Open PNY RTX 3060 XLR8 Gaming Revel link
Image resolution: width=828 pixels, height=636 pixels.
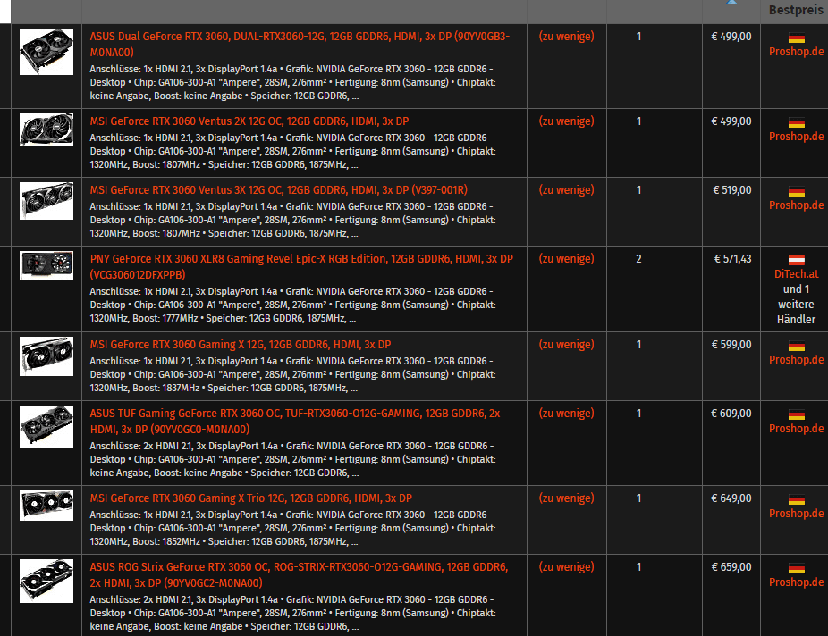point(301,267)
